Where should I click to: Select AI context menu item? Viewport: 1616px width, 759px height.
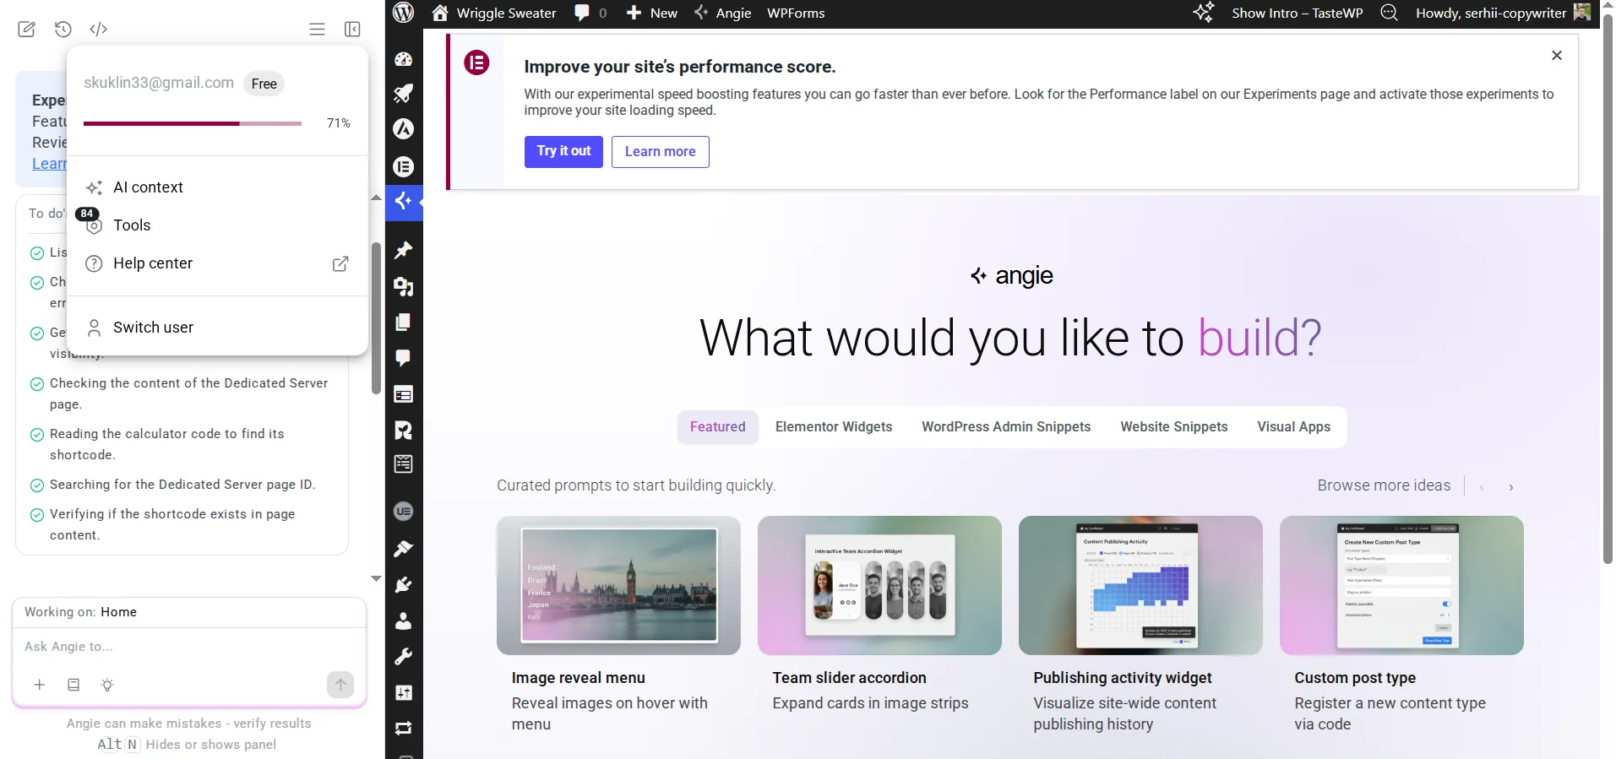click(x=217, y=187)
